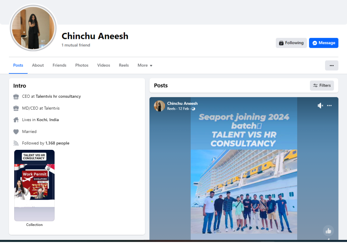Click the heart icon beside Married
Viewport: 347px width, 252px height.
(x=16, y=132)
